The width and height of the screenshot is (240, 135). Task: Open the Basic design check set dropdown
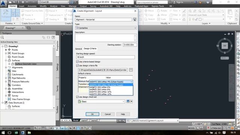pyautogui.click(x=101, y=101)
